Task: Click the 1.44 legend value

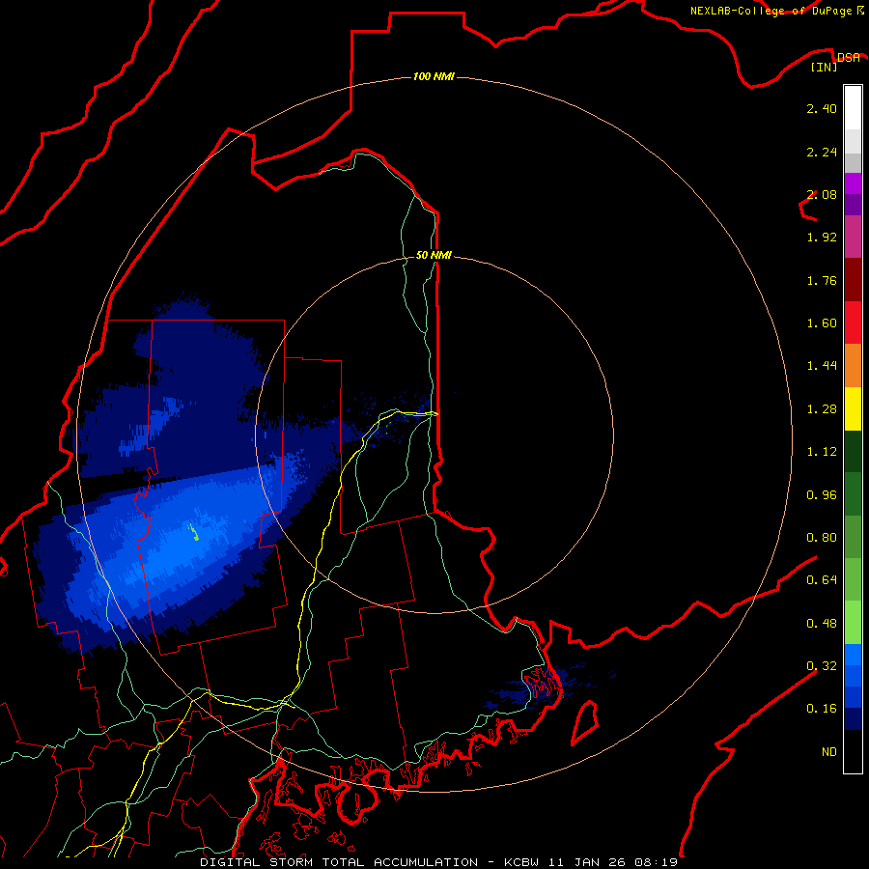Action: 822,366
